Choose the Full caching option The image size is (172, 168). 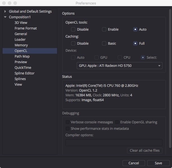(x=135, y=44)
